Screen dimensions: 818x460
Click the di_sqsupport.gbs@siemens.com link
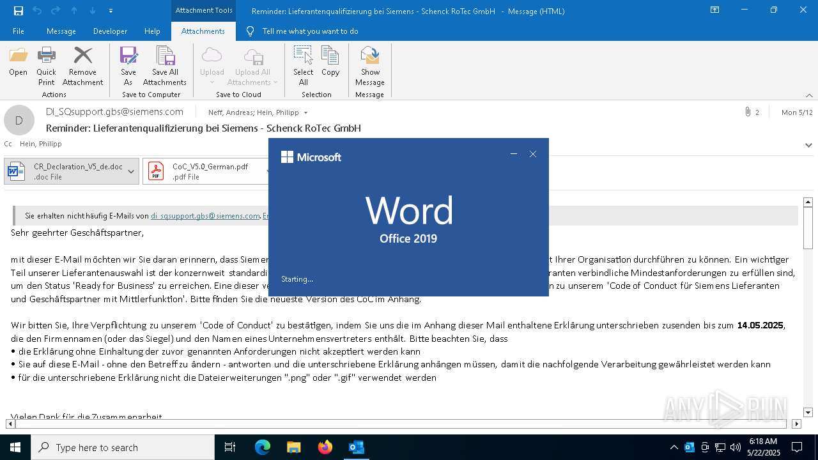pos(205,216)
